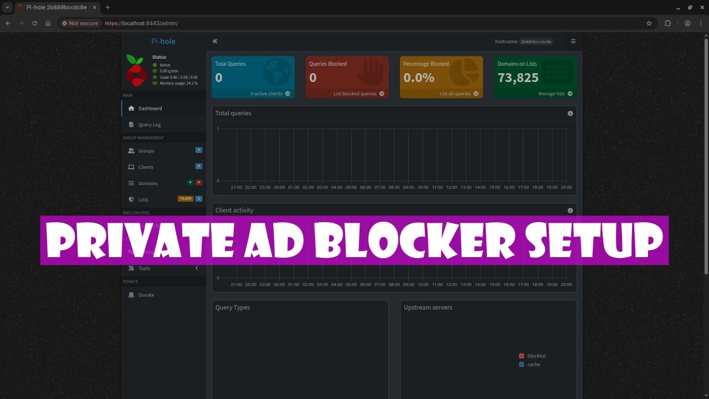Viewport: 709px width, 399px height.
Task: Click the browser address bar URL
Action: pos(141,23)
